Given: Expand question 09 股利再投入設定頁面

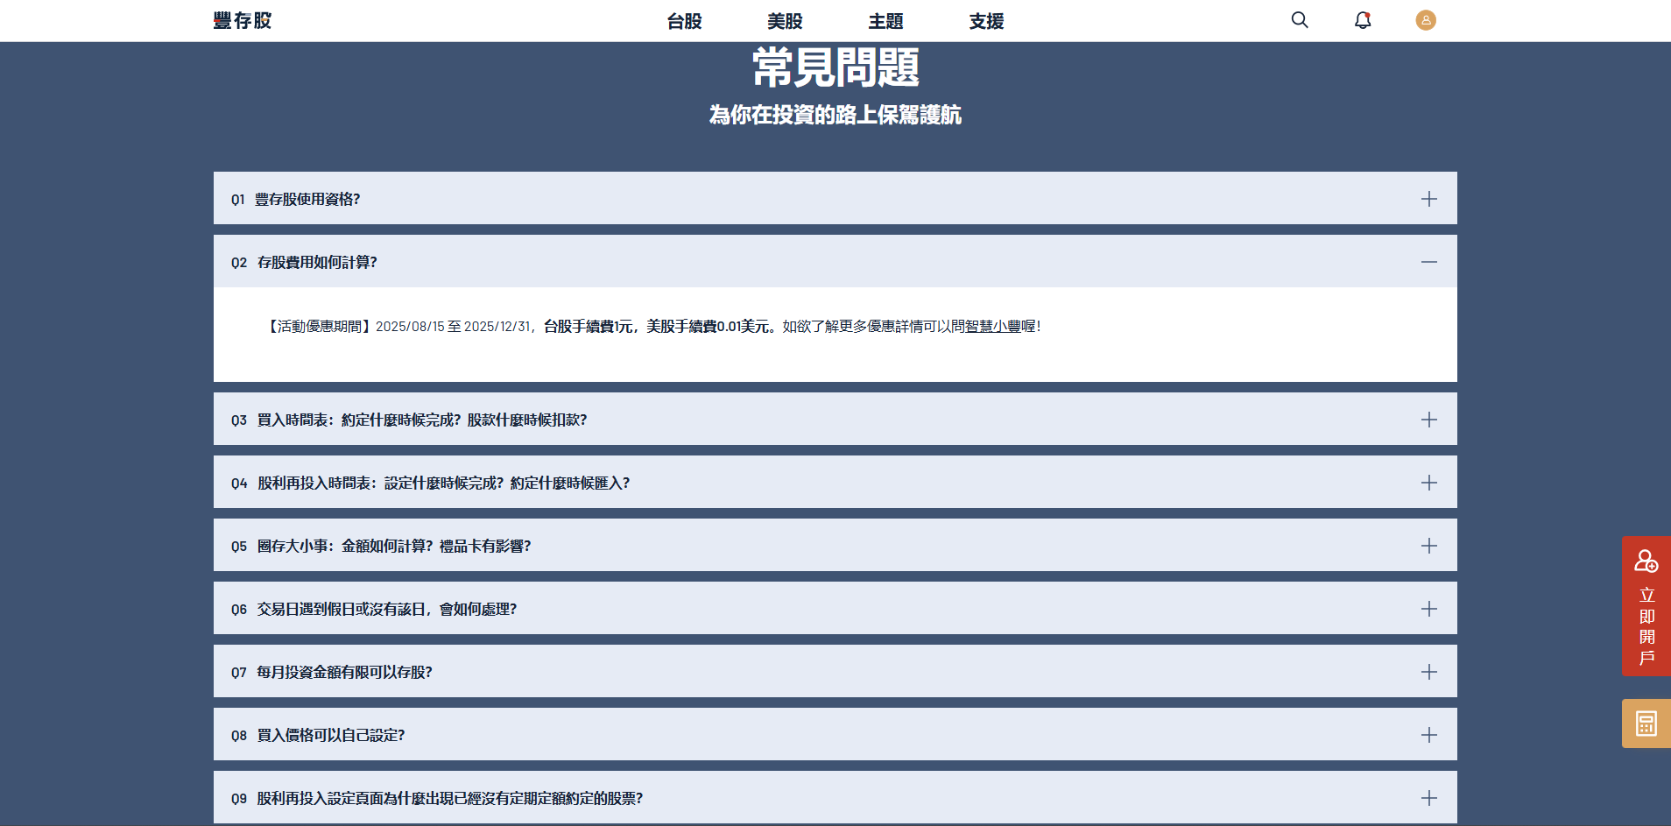Looking at the screenshot, I should coord(1429,798).
